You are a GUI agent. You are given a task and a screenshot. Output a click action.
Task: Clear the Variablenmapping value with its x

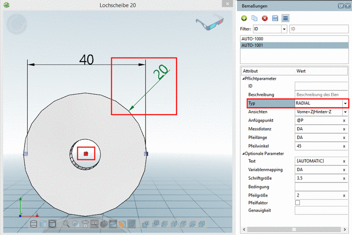click(344, 170)
